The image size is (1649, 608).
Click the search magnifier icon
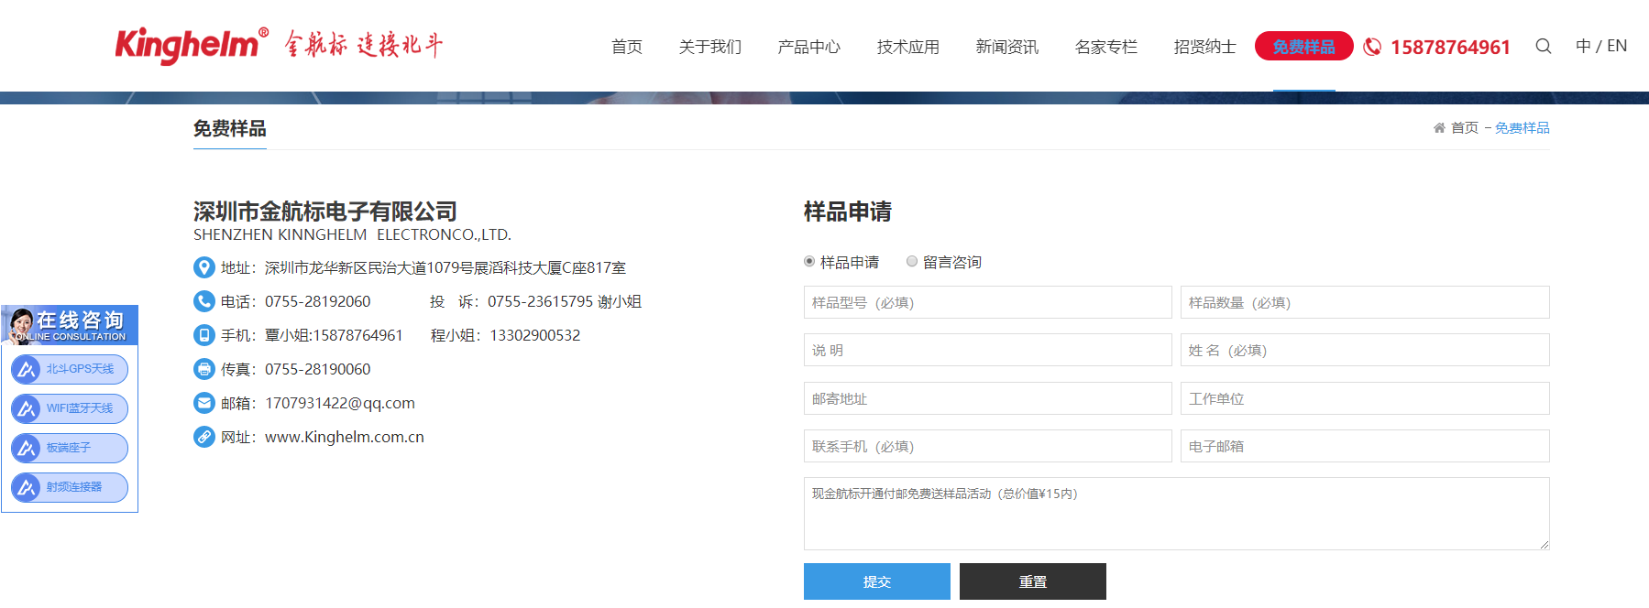(1544, 47)
